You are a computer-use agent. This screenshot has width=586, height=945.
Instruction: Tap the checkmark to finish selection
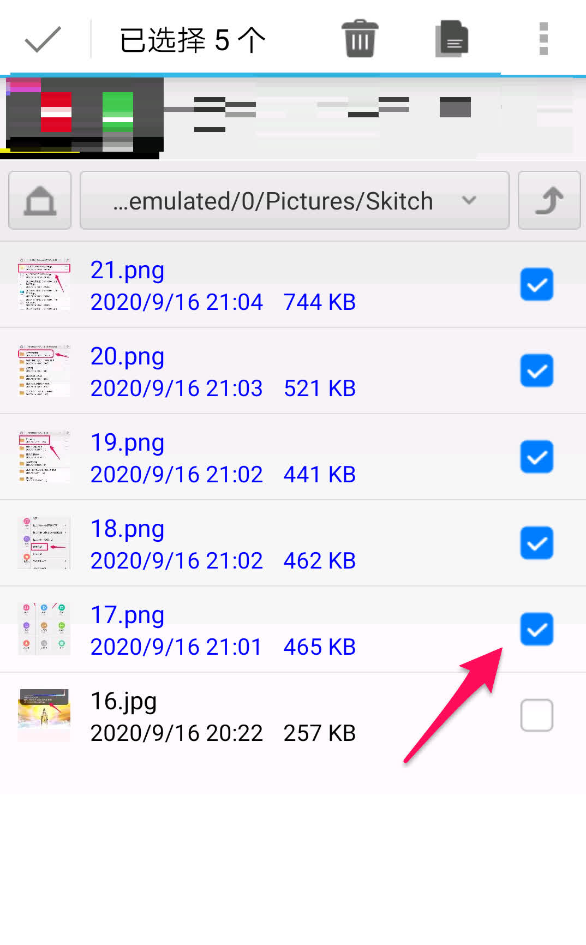pos(43,39)
